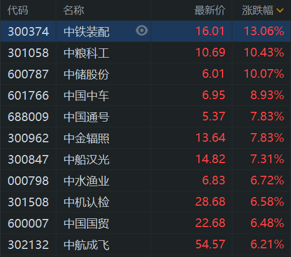Click the 涨跌幅 sort arrow icon
The width and height of the screenshot is (291, 257).
[x=280, y=10]
